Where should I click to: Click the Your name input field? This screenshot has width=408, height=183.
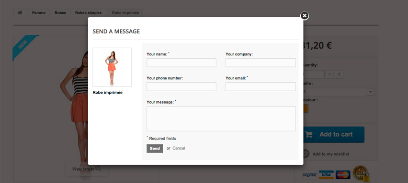tap(181, 63)
